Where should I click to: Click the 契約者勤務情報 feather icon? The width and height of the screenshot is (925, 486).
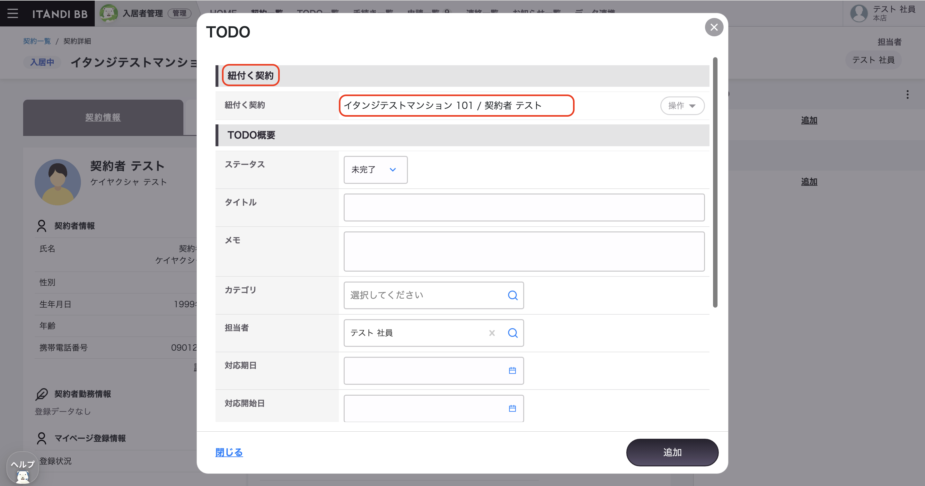click(x=42, y=394)
